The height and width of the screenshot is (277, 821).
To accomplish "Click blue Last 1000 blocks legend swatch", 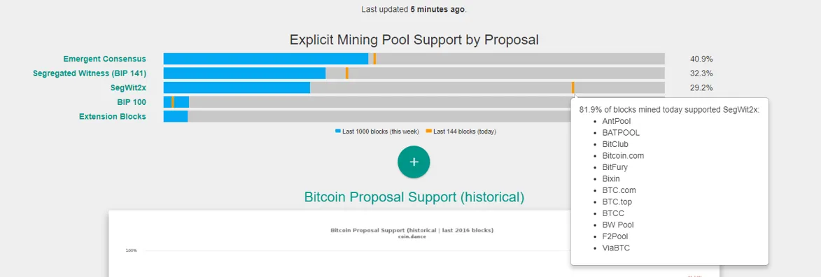I will click(x=338, y=132).
